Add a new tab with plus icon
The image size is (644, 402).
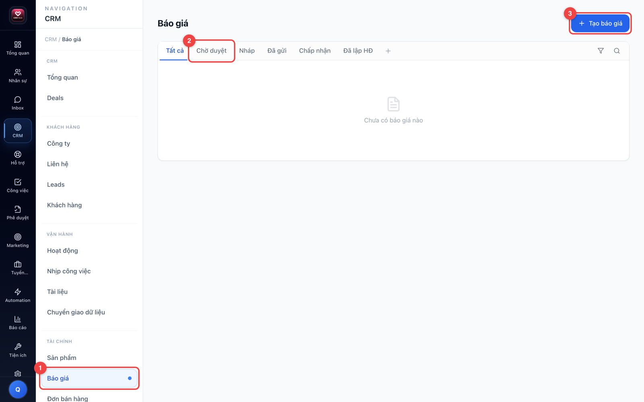point(388,51)
